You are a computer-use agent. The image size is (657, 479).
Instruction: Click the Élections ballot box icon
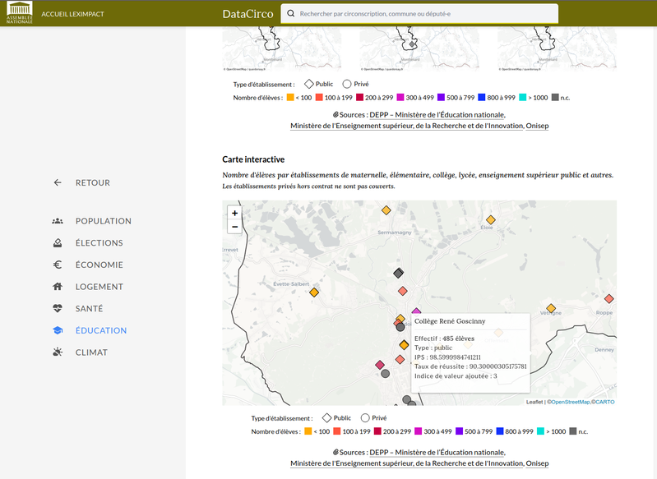(58, 243)
